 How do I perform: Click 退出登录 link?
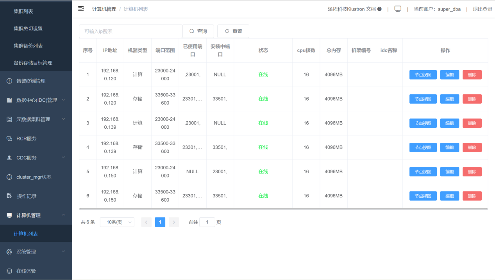(482, 9)
